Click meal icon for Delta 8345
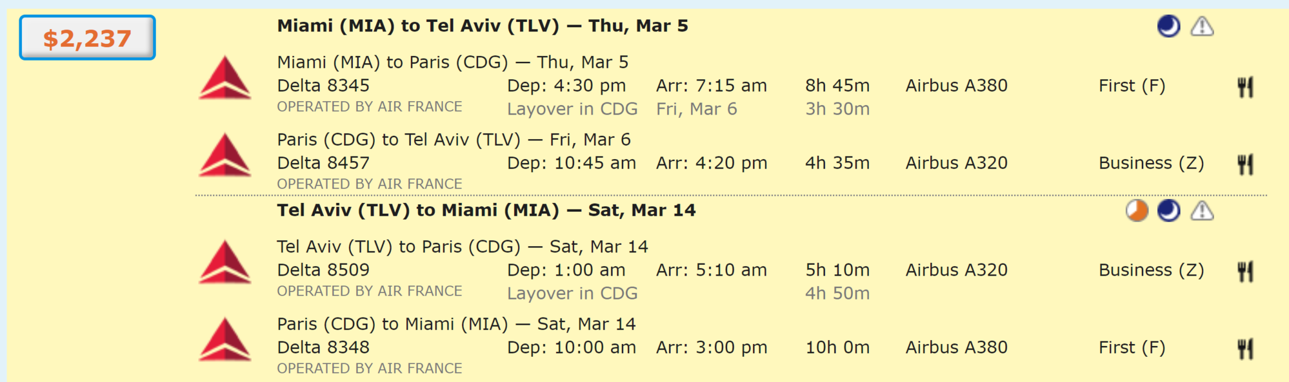1289x382 pixels. click(1245, 87)
